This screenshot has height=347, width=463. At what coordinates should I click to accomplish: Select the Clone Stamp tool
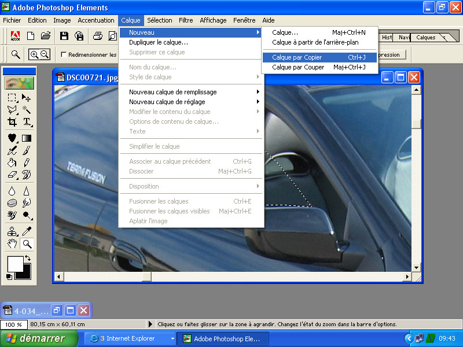12,231
